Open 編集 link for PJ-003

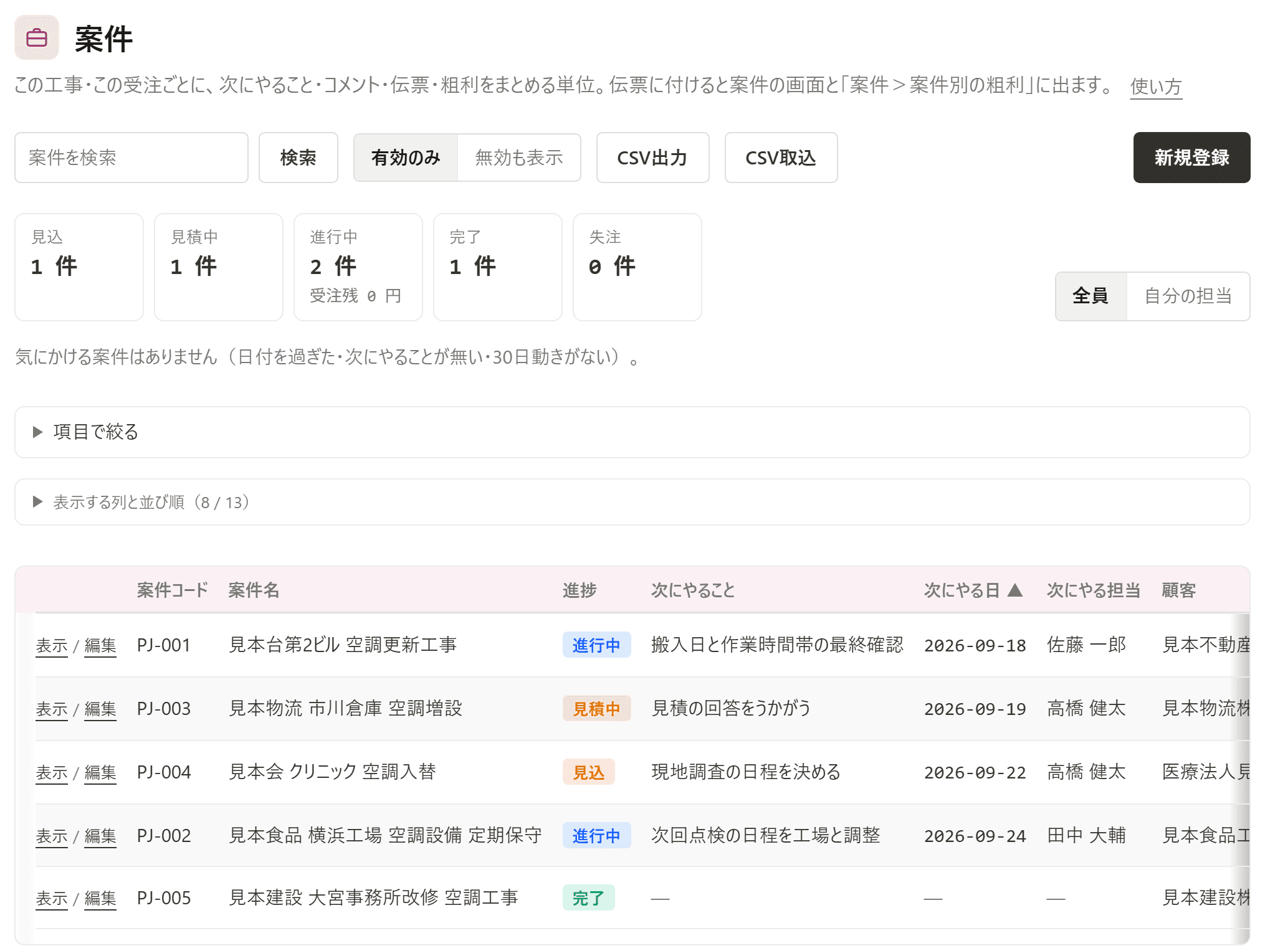[x=100, y=709]
